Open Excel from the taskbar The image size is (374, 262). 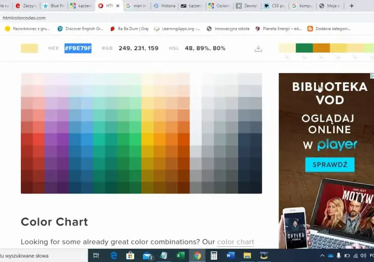180,256
